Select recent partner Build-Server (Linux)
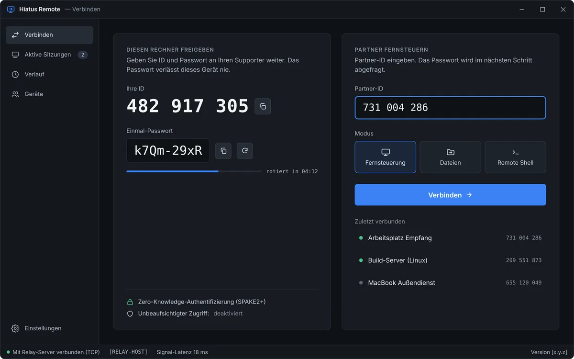 click(x=450, y=260)
